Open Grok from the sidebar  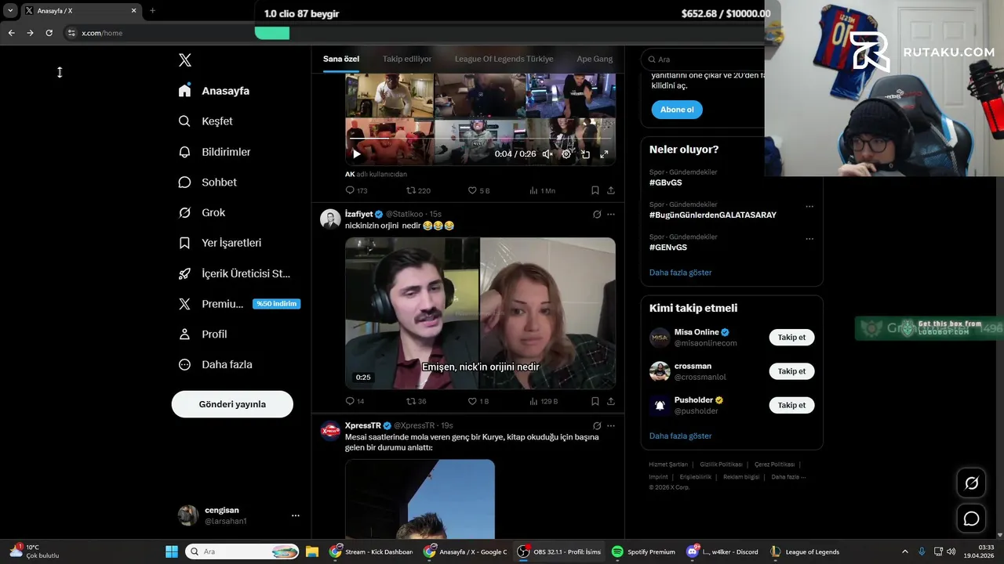point(202,212)
